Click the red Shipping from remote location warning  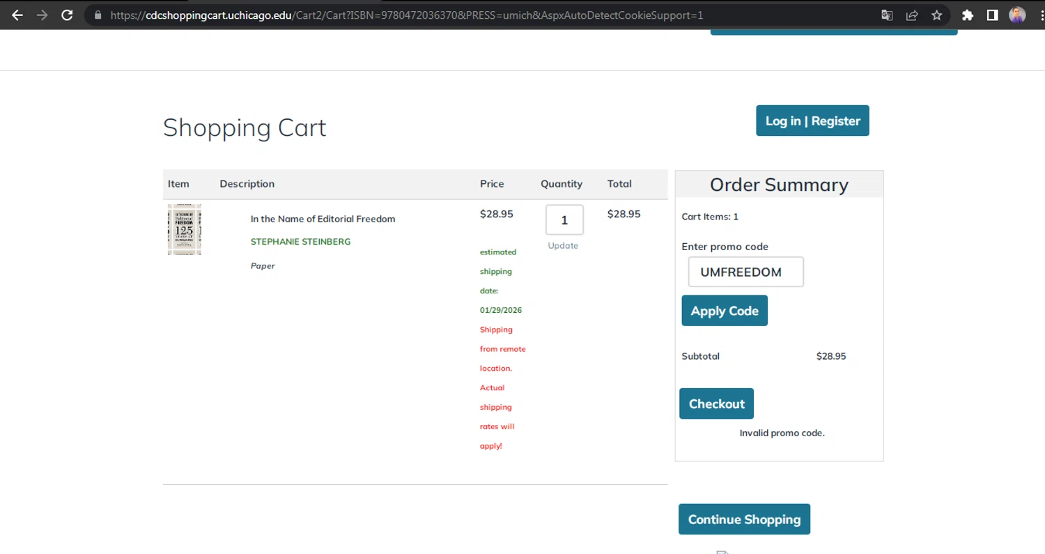(x=503, y=387)
